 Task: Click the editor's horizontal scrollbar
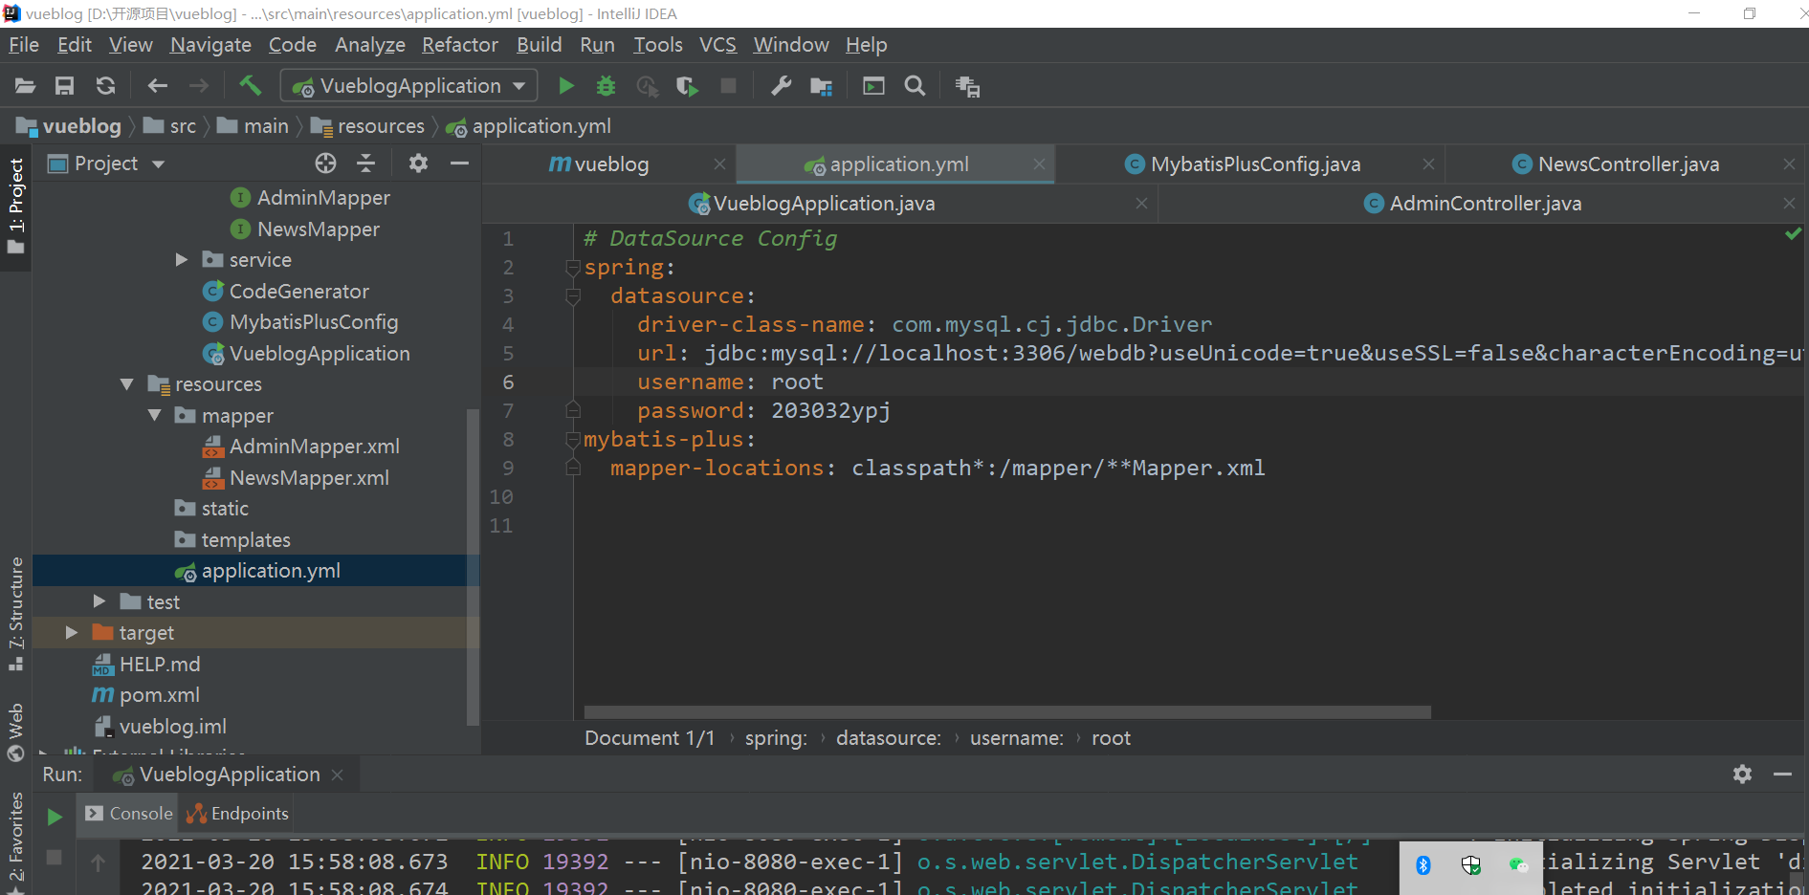coord(1004,711)
